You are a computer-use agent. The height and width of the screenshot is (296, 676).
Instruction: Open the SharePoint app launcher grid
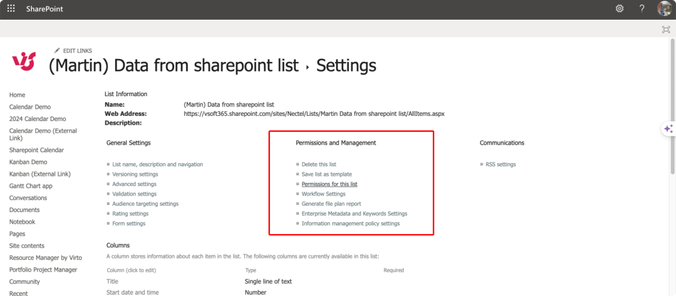[x=11, y=9]
